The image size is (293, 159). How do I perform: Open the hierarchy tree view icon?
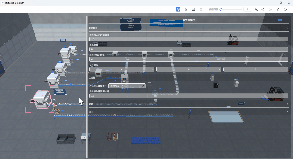[186, 9]
